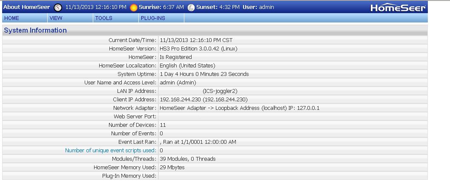
Task: Click the Modules/Threads label
Action: [x=134, y=159]
